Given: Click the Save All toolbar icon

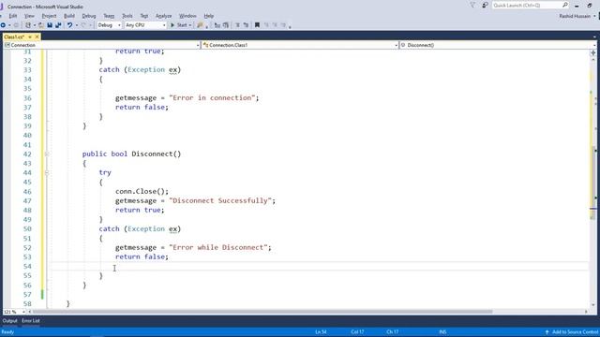Looking at the screenshot, I should click(58, 25).
